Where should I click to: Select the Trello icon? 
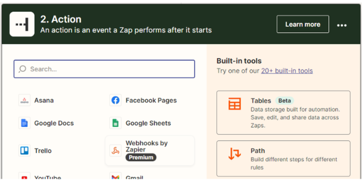[x=24, y=151]
